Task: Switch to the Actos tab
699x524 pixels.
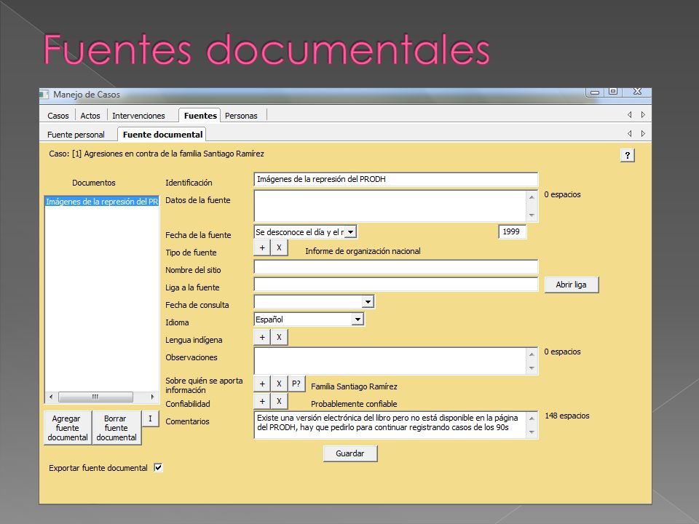Action: click(x=90, y=116)
